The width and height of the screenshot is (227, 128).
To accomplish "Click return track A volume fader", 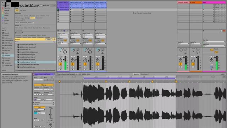I will point(184,58).
